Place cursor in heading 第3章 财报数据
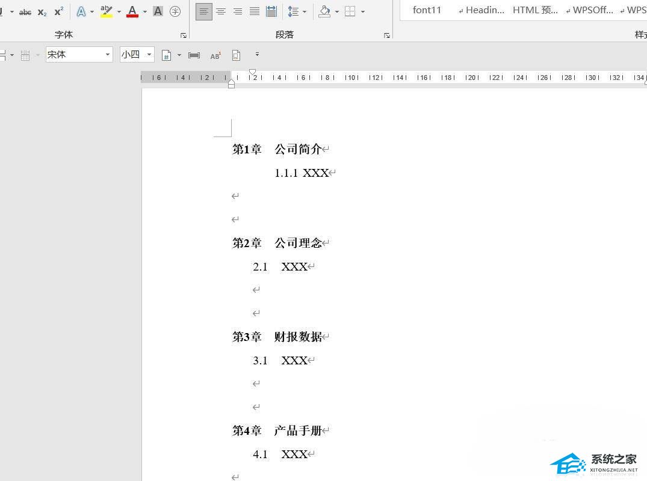 277,337
